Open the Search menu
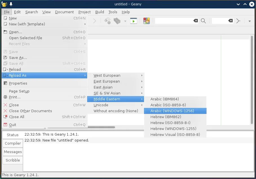The image size is (256, 179). (x=32, y=12)
